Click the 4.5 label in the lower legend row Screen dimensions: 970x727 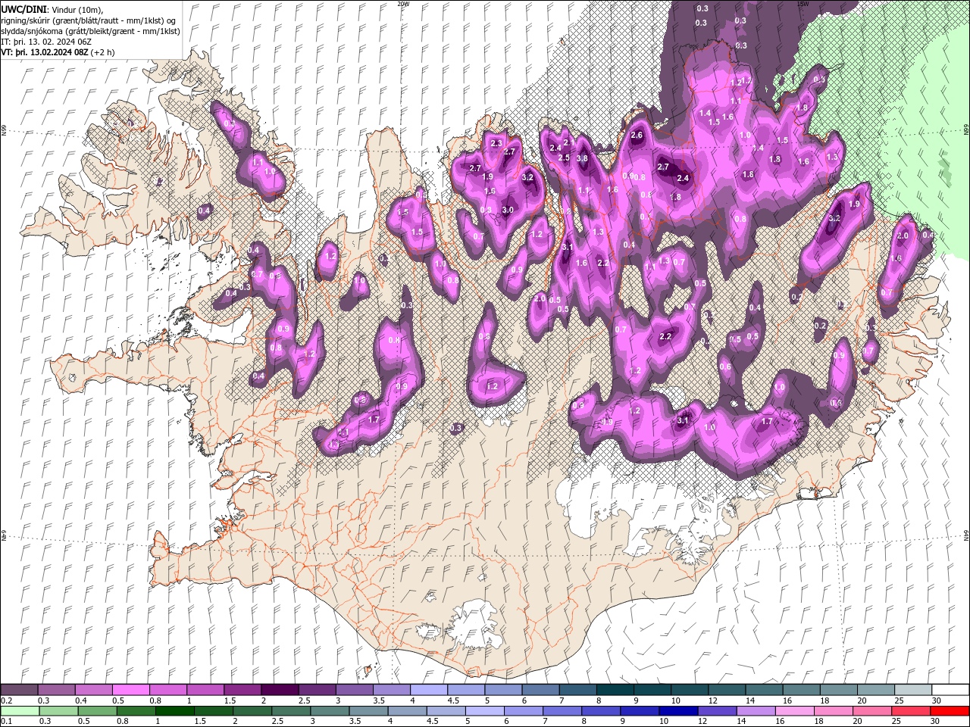(x=433, y=722)
